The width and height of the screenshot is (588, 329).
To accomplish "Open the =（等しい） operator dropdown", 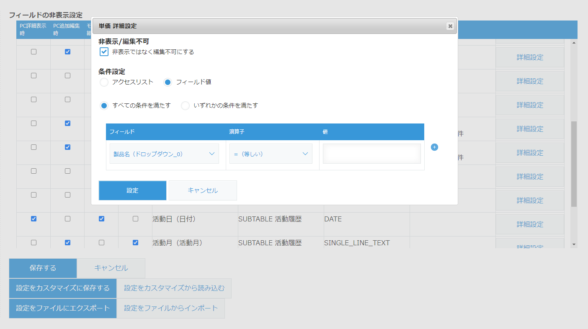I will (271, 154).
